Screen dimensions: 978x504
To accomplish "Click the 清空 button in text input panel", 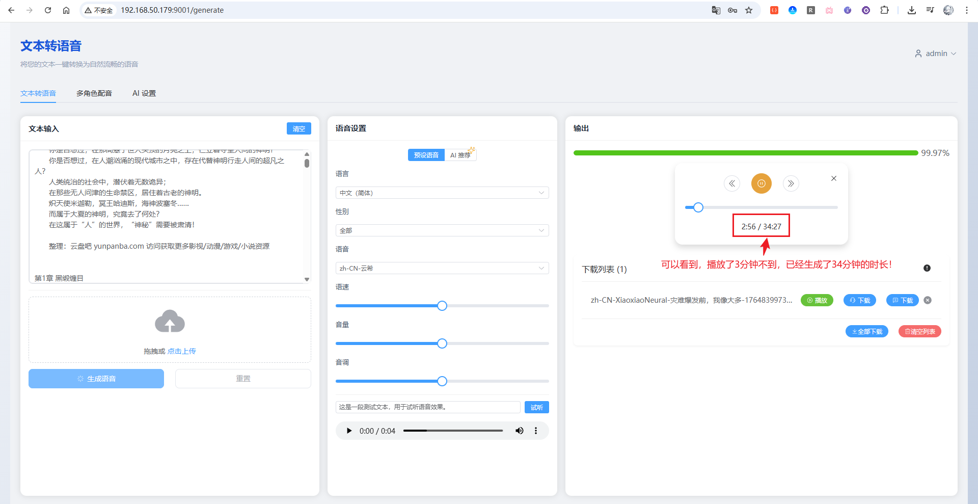I will click(x=298, y=128).
